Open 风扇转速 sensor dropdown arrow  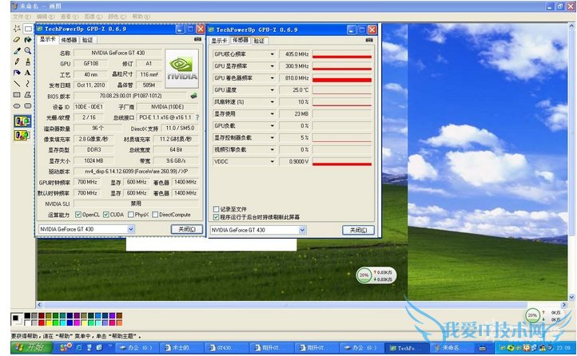[272, 101]
